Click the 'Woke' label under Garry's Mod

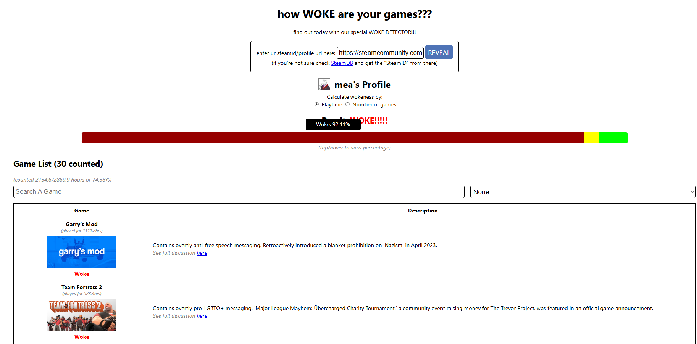point(82,274)
